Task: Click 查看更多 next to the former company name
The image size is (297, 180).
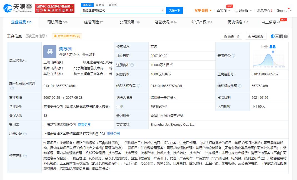Action: coord(84,124)
